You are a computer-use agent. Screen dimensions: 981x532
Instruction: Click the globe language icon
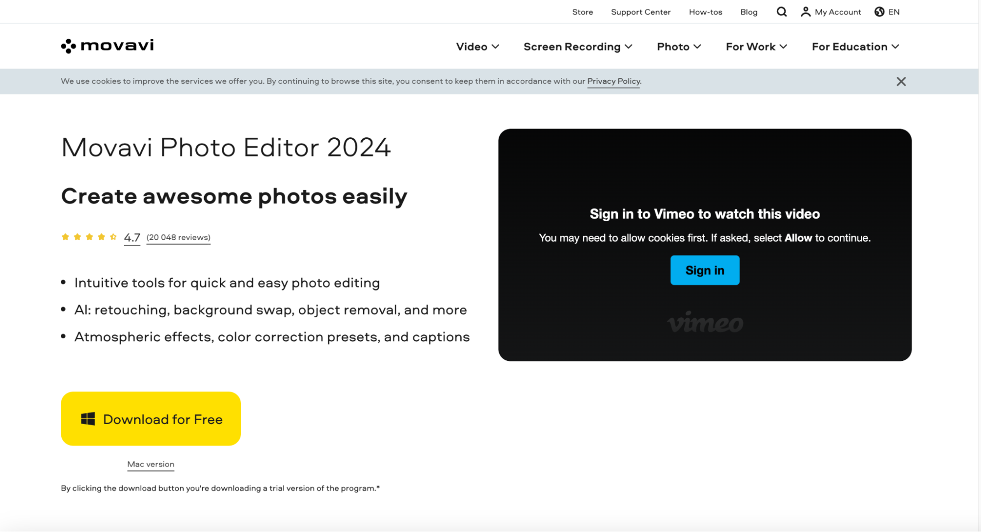pos(879,12)
